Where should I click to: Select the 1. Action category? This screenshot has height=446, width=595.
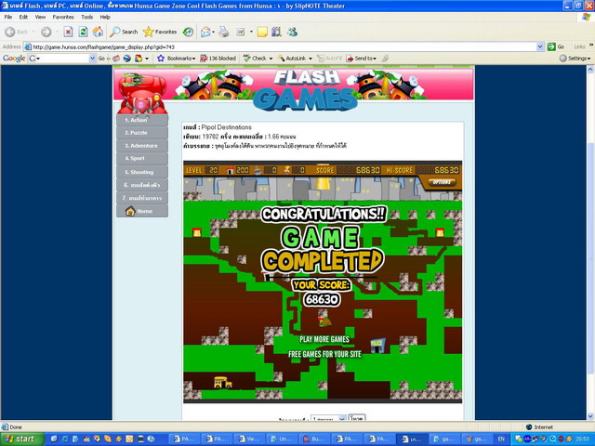142,120
